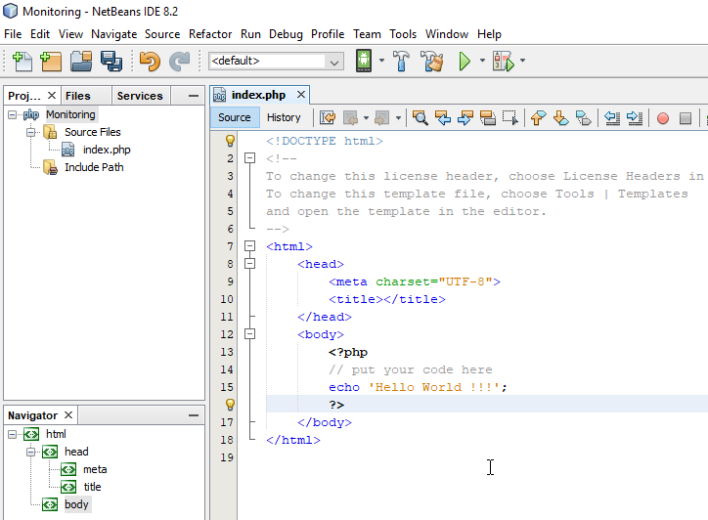Viewport: 708px width, 520px height.
Task: Click the Find Next Occurrence icon
Action: 465,118
